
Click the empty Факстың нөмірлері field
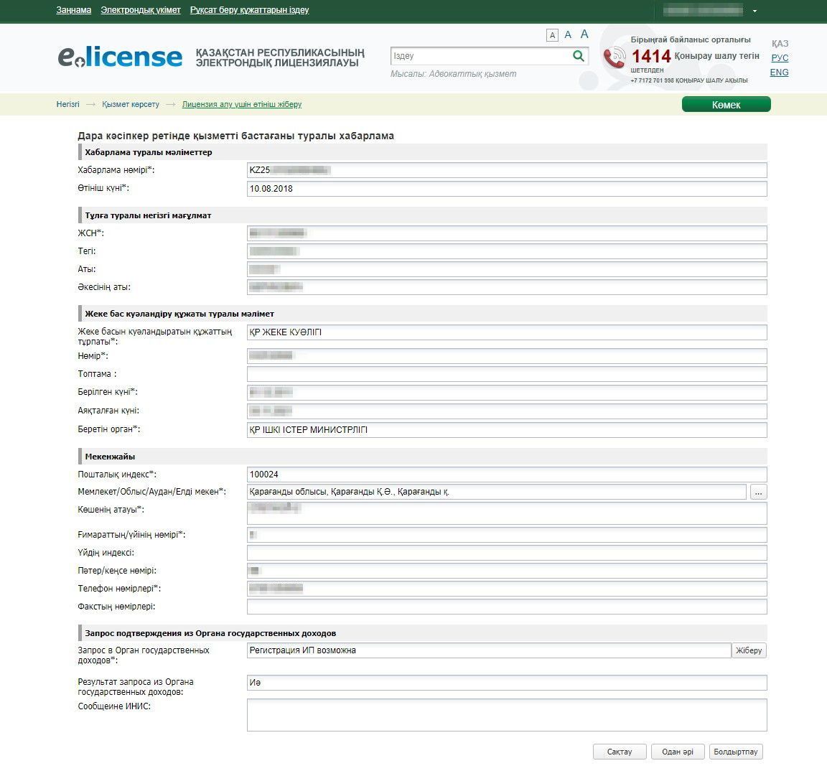(x=507, y=607)
